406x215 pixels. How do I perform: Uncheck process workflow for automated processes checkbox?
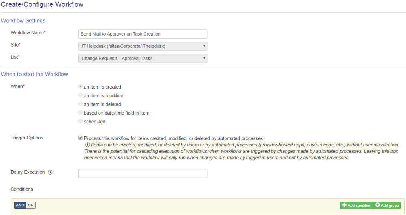tap(81, 138)
